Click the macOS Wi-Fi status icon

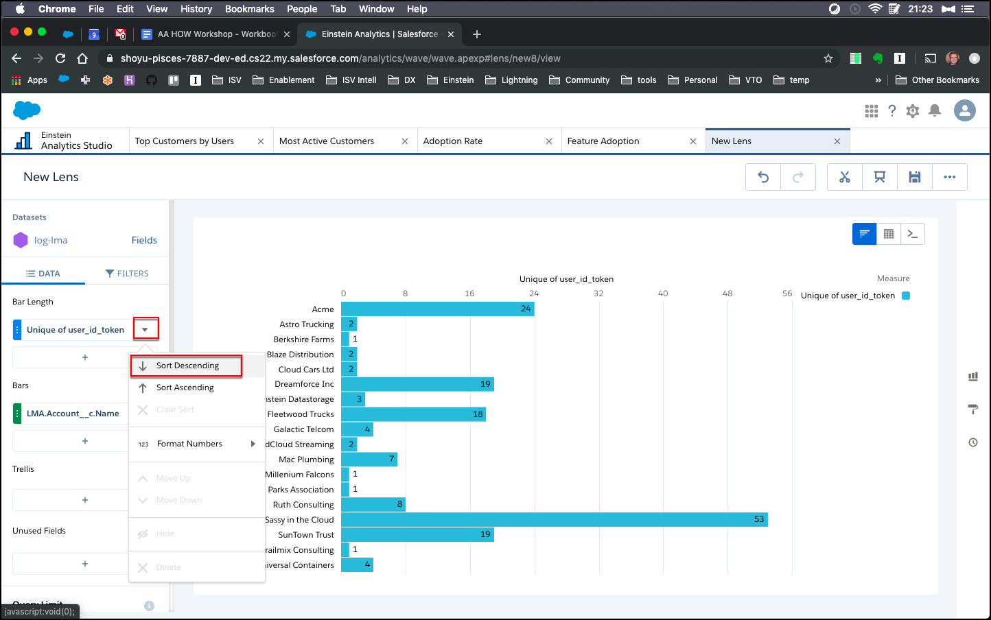874,9
